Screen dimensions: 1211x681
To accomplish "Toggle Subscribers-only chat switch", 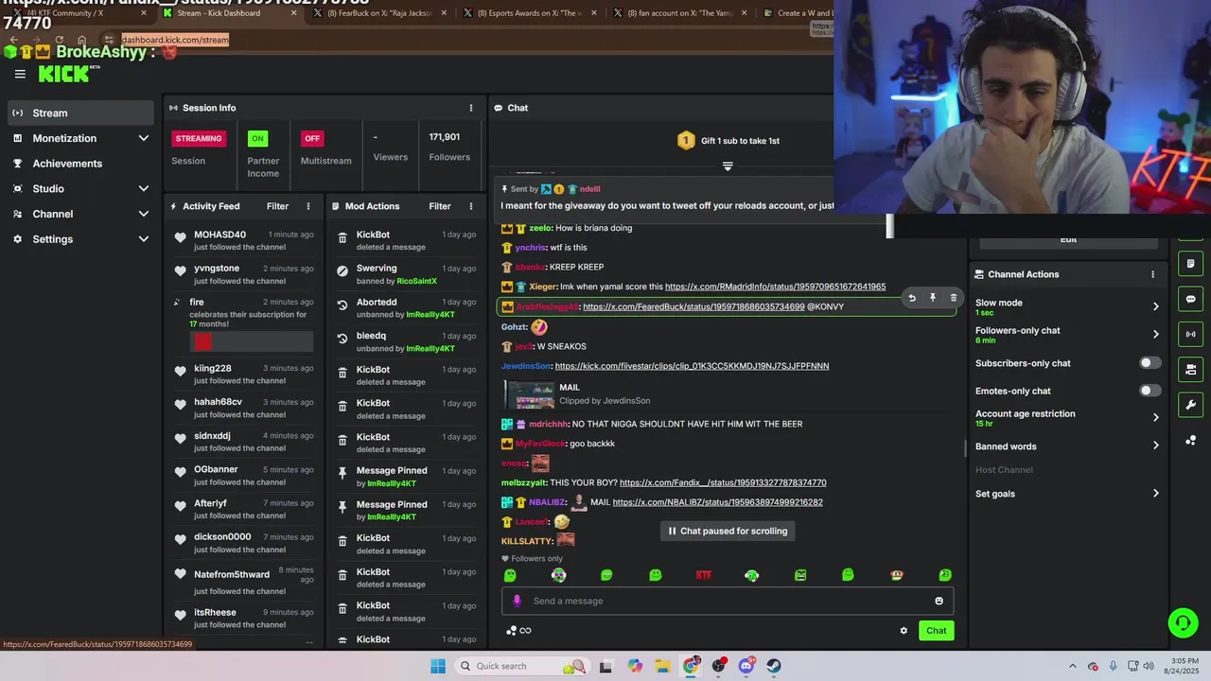I will click(1150, 363).
